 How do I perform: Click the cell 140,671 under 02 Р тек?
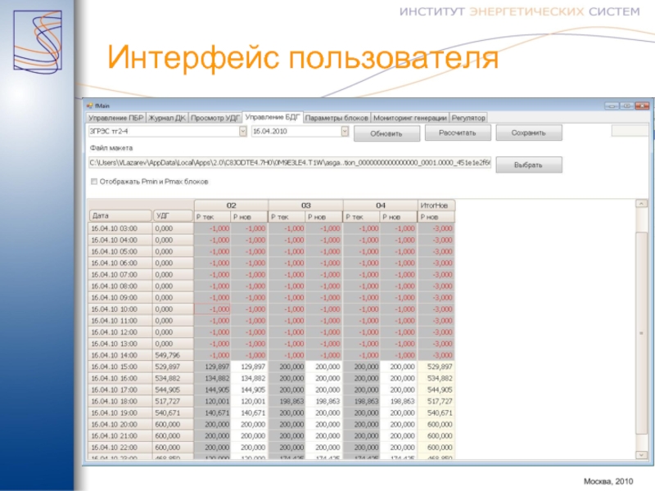[213, 413]
